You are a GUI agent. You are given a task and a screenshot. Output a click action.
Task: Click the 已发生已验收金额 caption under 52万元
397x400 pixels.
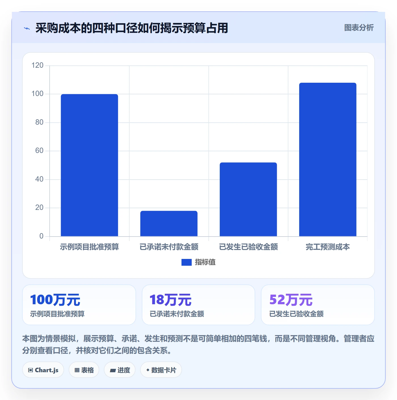296,314
